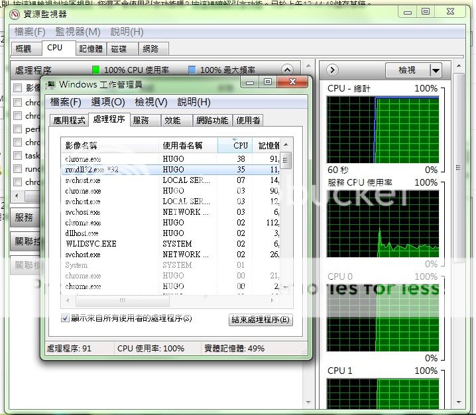Click process list scroll-up arrow in Task Manager
This screenshot has height=415, width=476.
(286, 145)
